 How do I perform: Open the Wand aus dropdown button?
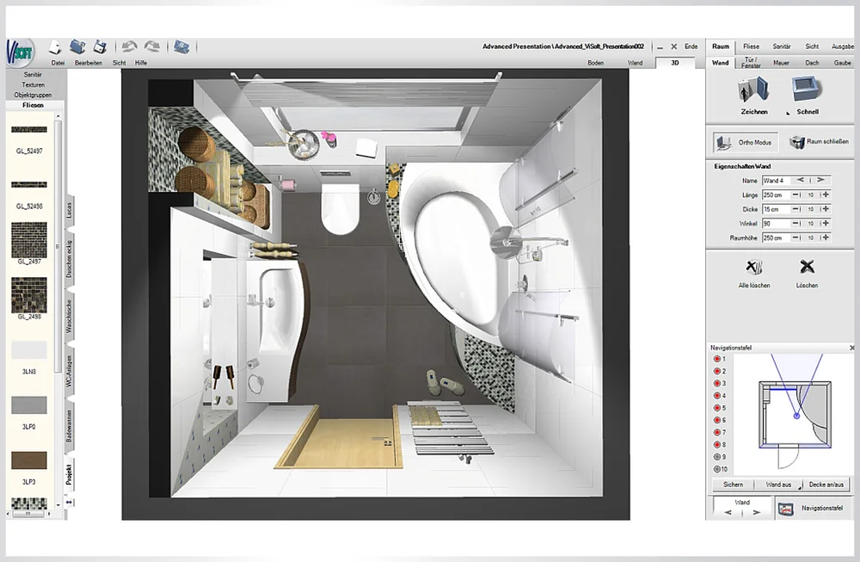tap(780, 485)
